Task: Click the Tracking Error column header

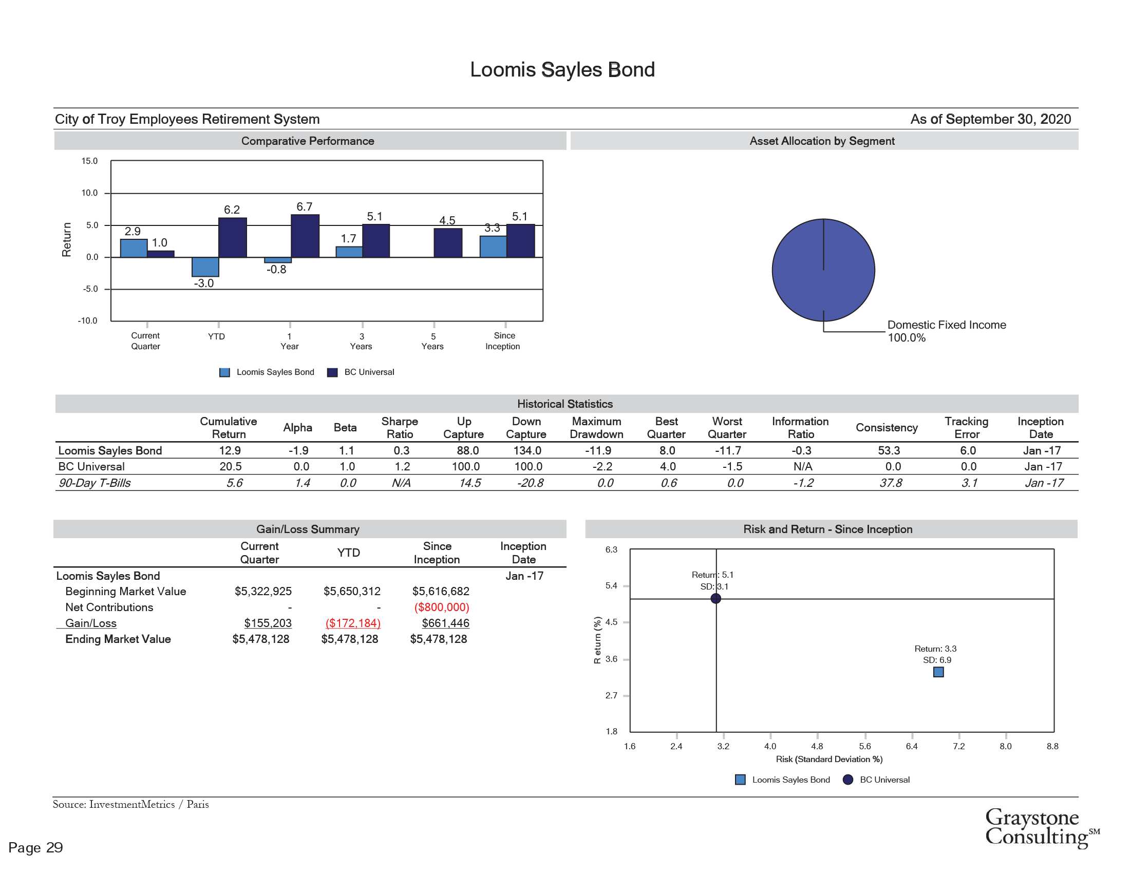Action: [967, 428]
